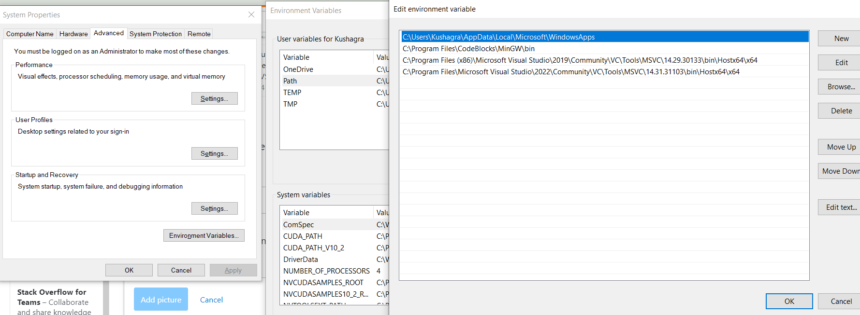This screenshot has height=315, width=860.
Task: Select the Path user variable
Action: [x=335, y=81]
